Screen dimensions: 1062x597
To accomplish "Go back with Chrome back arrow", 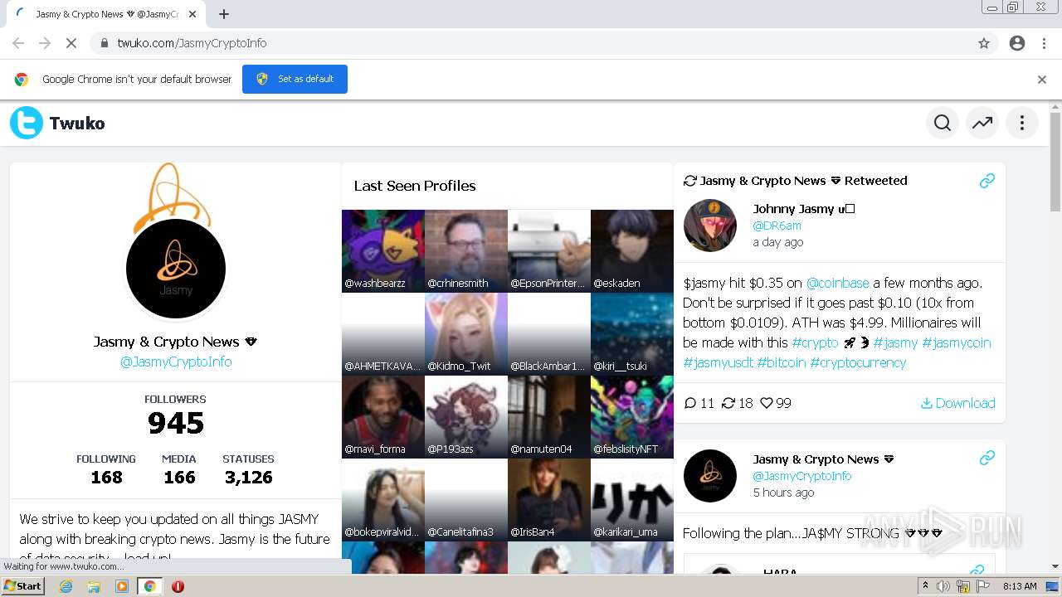I will [18, 43].
